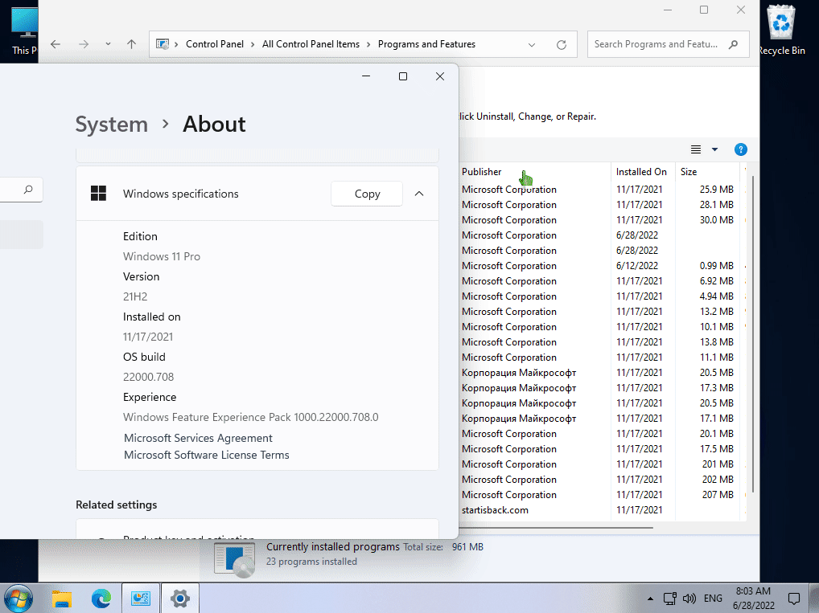Click the Windows logo beside specifications
Image resolution: width=819 pixels, height=613 pixels.
tap(98, 194)
